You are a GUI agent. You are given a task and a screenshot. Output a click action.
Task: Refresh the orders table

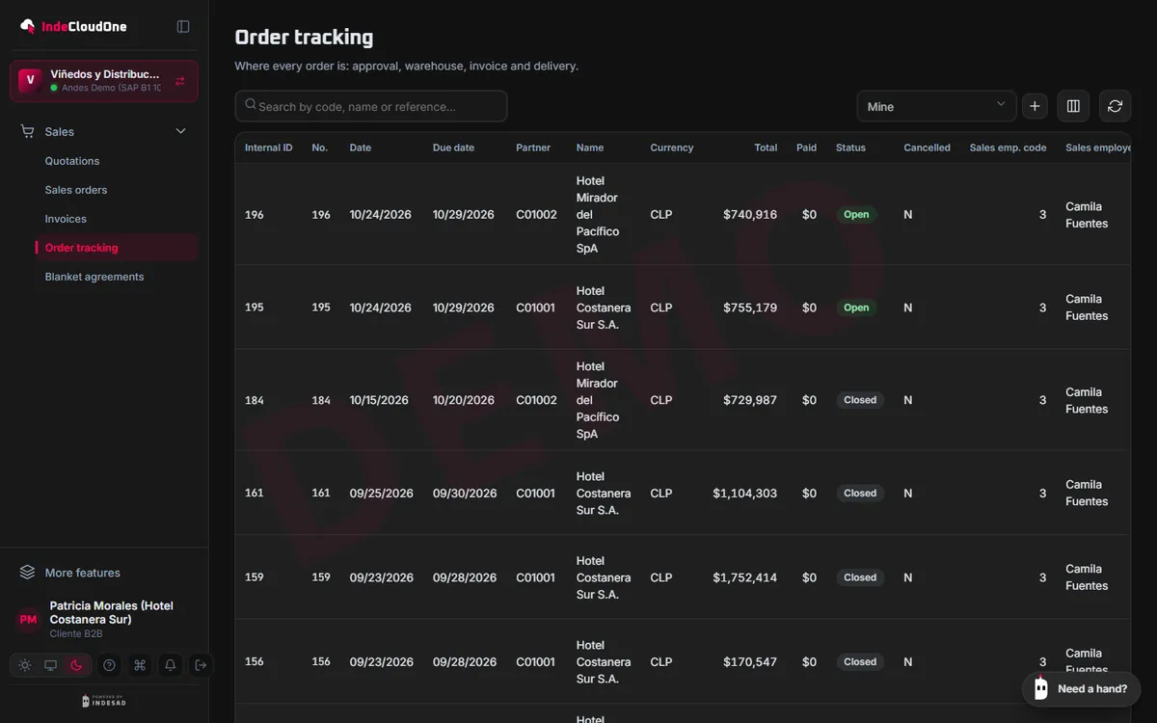[x=1116, y=106]
